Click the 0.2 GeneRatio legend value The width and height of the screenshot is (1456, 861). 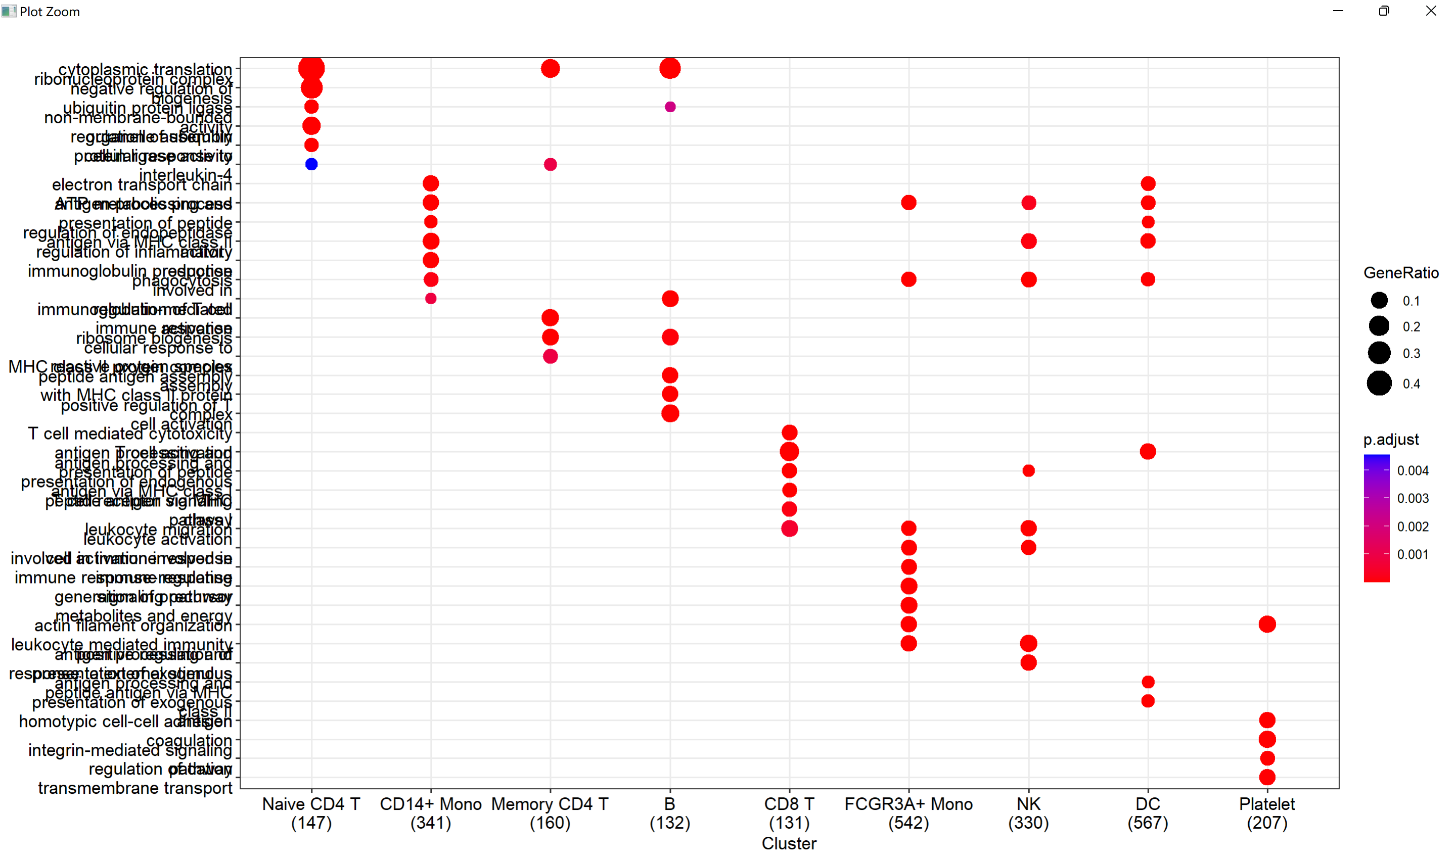click(1412, 326)
